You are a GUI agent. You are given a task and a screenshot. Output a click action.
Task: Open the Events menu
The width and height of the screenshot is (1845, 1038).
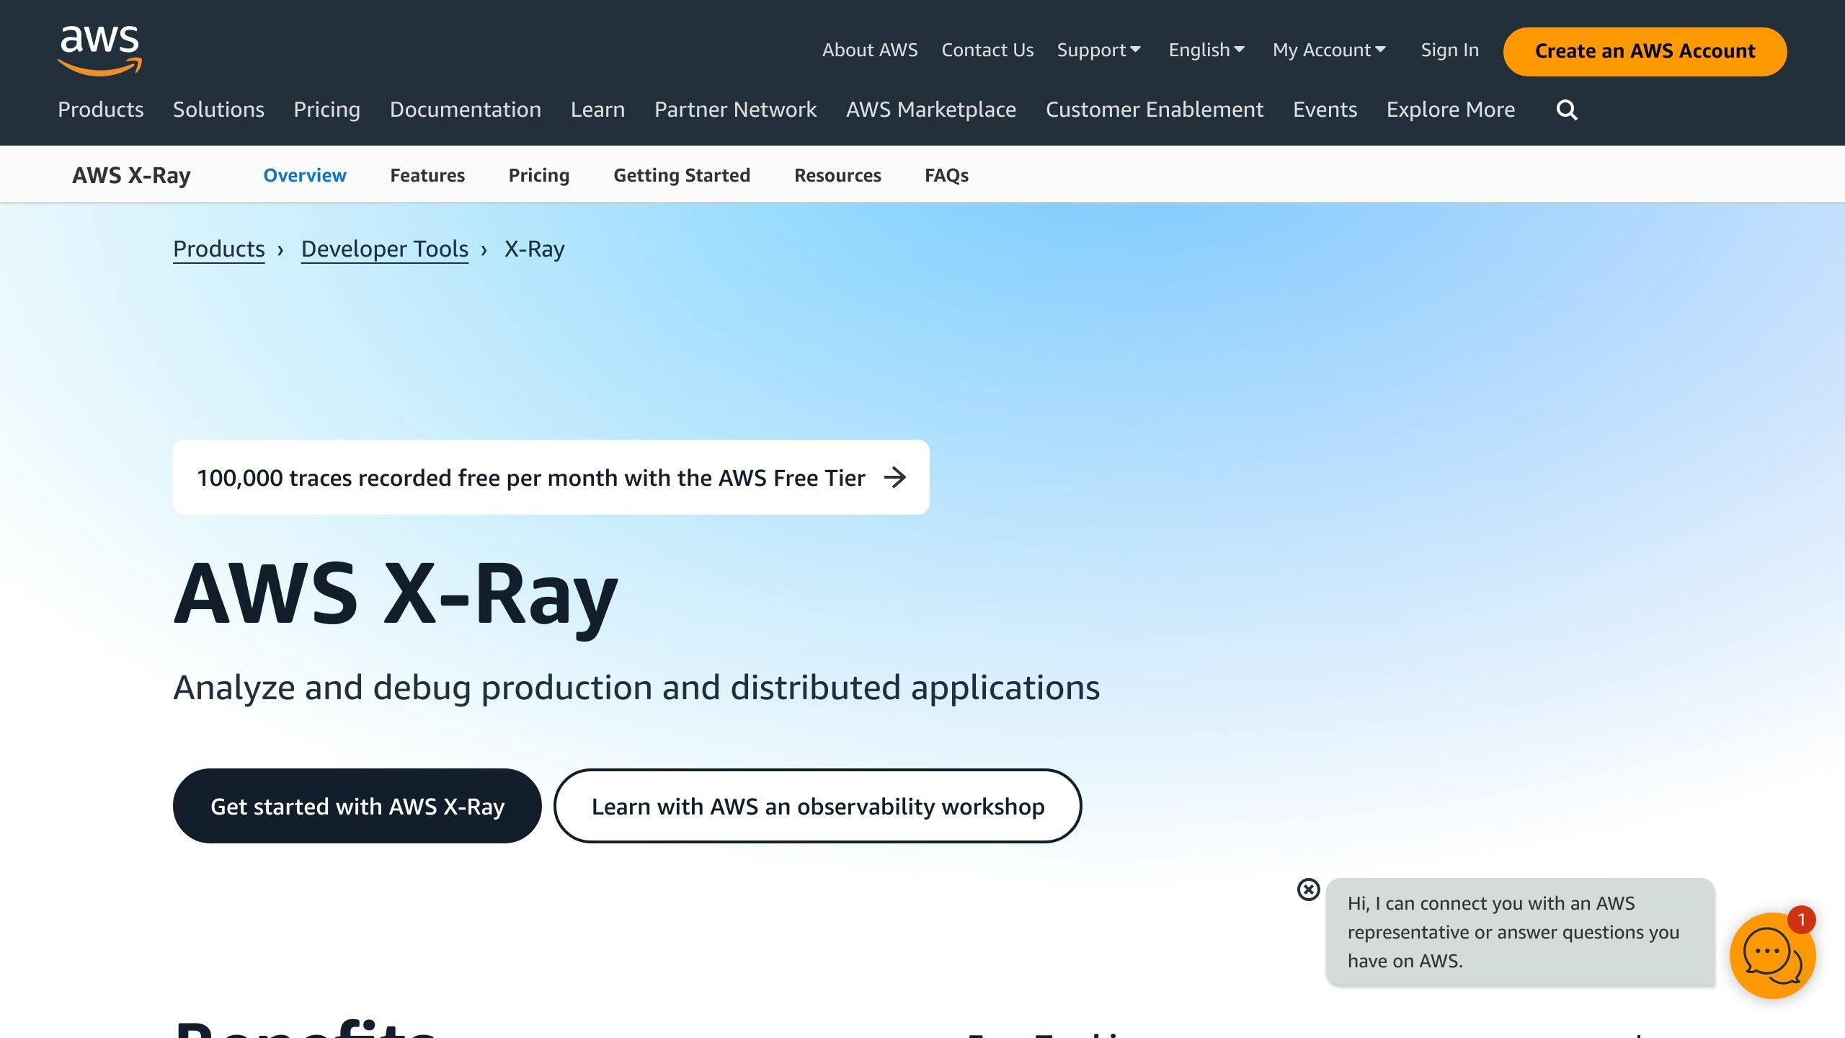[x=1325, y=110]
